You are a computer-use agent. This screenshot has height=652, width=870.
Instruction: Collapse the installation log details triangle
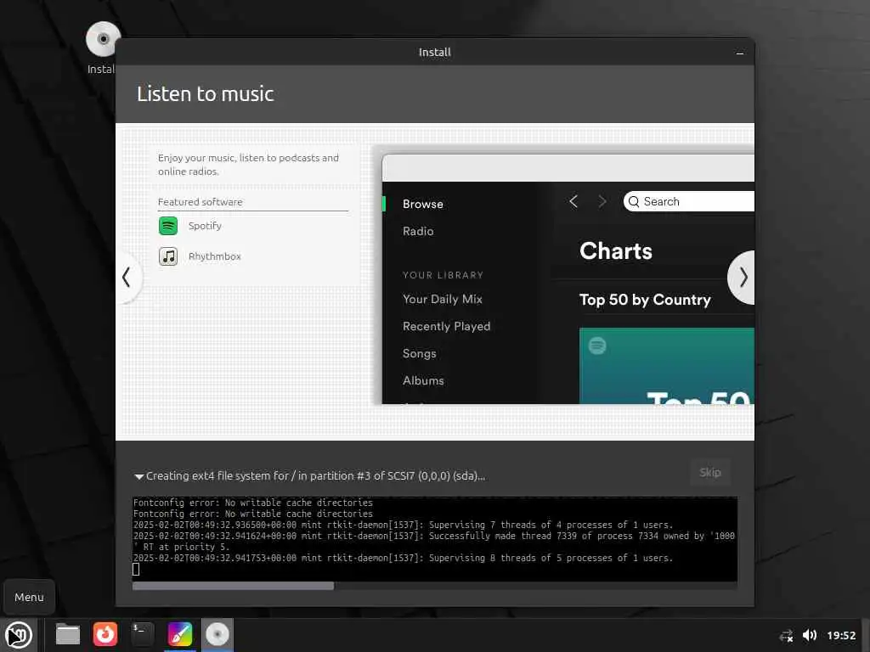pos(138,476)
